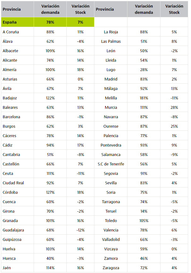This screenshot has height=273, width=191.
Task: Click the left Variación demanda header
Action: point(50,9)
